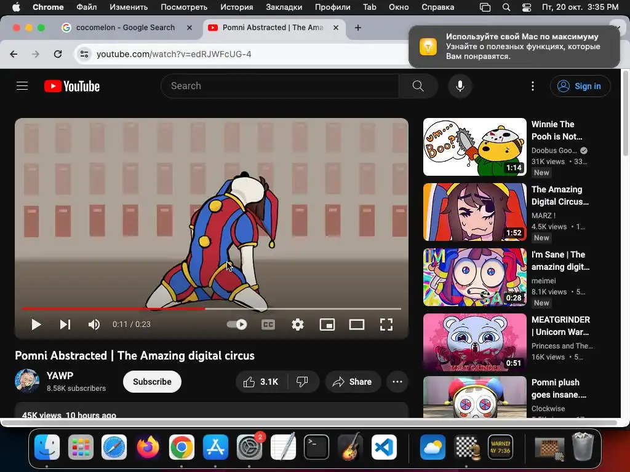The width and height of the screenshot is (630, 472).
Task: Open System Settings from the Dock
Action: pyautogui.click(x=249, y=447)
